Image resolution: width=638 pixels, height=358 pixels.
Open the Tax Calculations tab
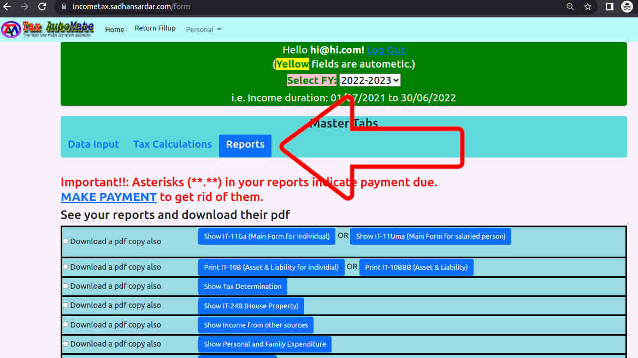[173, 144]
